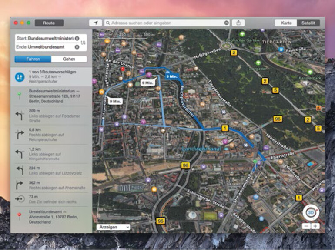Select start step Bundesumweltministerium Stresemannstraße

[51, 96]
